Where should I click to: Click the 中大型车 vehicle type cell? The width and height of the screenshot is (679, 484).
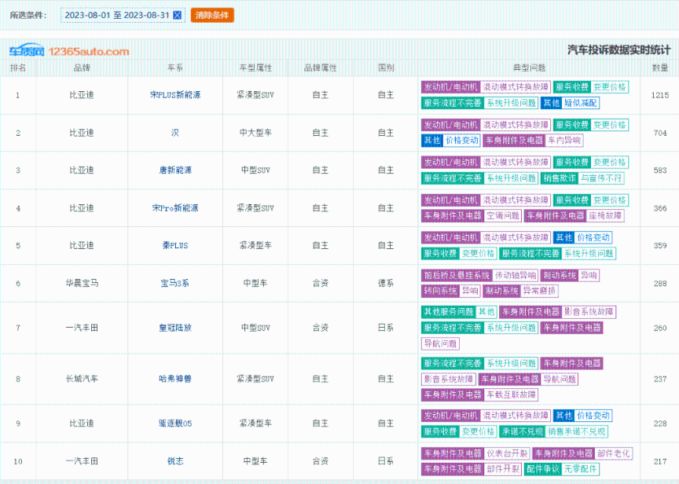tap(255, 133)
